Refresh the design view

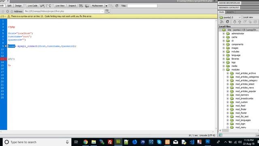coord(117,6)
